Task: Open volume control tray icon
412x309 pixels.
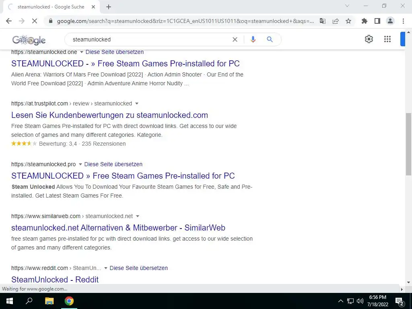Action: click(360, 301)
